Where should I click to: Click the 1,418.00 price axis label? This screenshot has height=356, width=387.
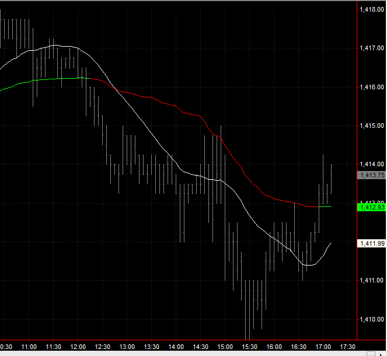click(372, 9)
